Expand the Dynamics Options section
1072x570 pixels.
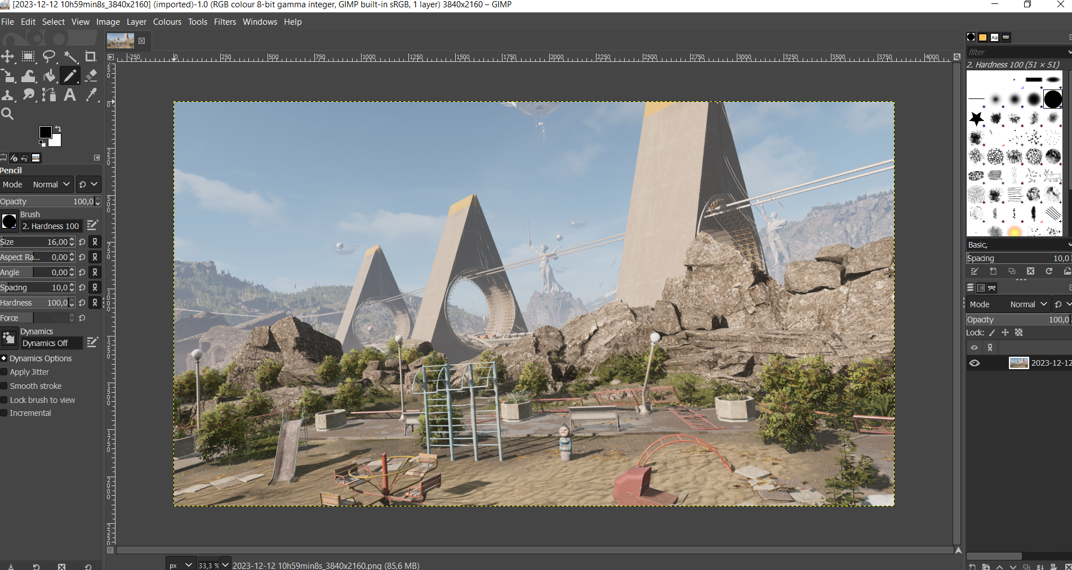coord(4,358)
